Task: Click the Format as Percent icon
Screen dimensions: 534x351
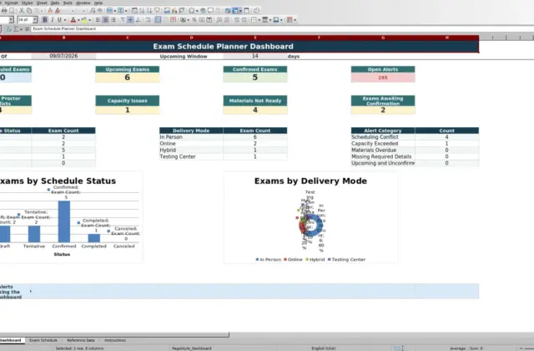Action: 194,20
